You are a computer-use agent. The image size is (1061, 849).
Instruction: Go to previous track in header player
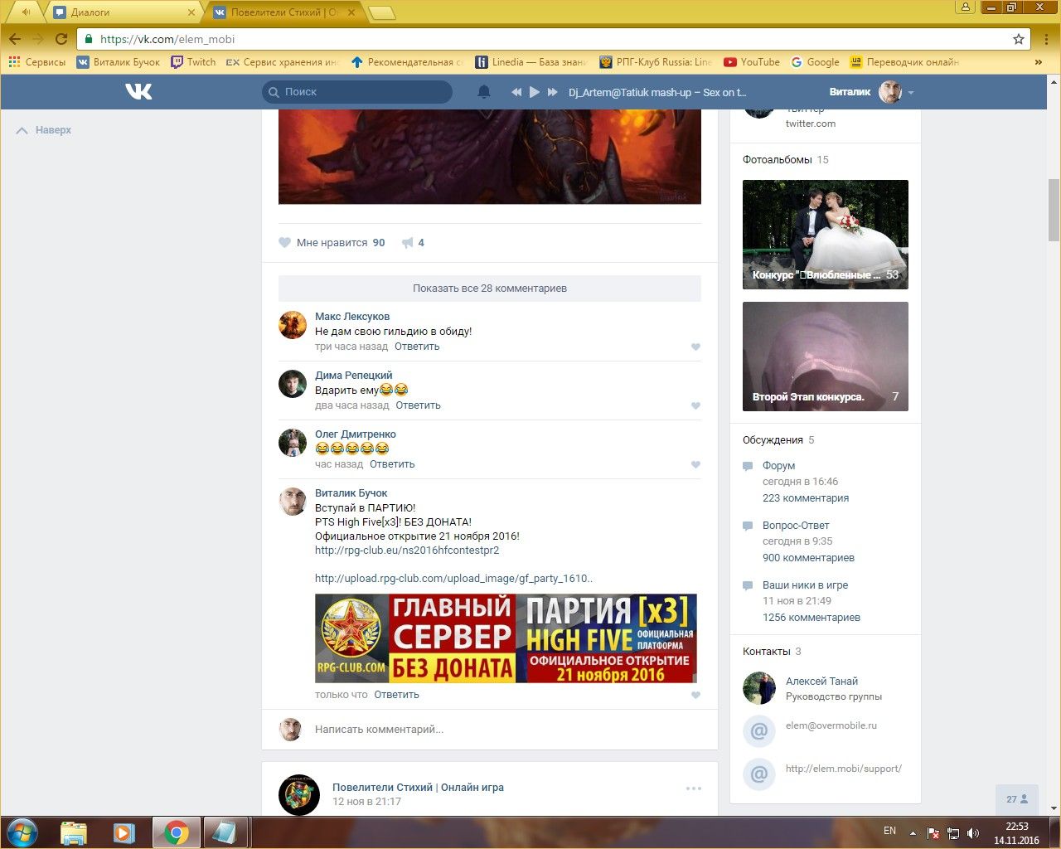[x=516, y=92]
